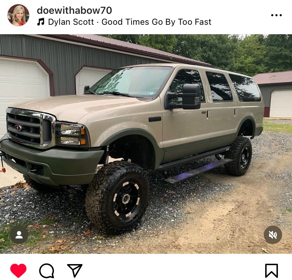
Task: Unmute the video sound
Action: (273, 235)
